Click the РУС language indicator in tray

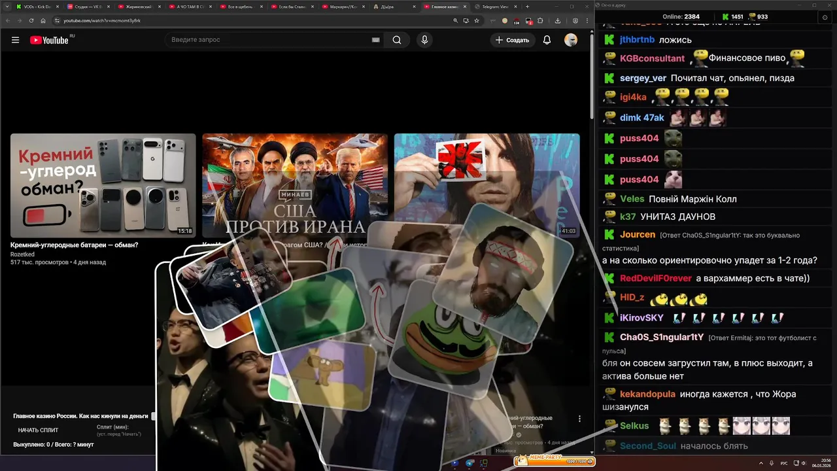point(785,462)
